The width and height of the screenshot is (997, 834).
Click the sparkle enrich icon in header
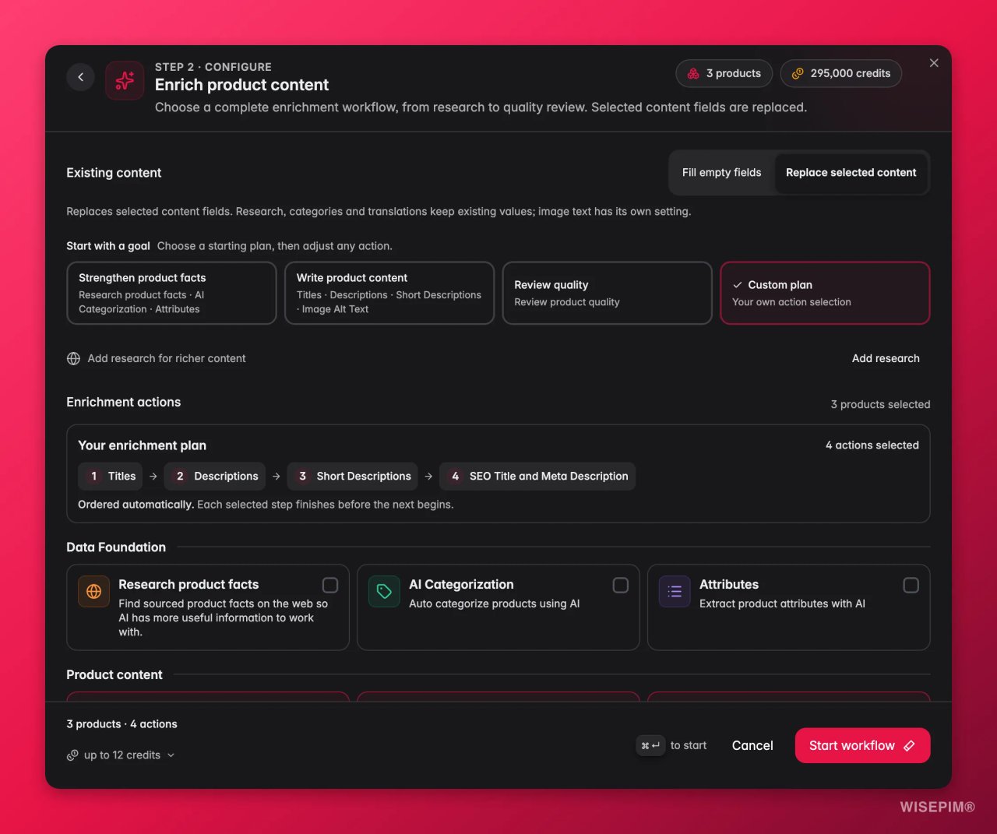[125, 80]
